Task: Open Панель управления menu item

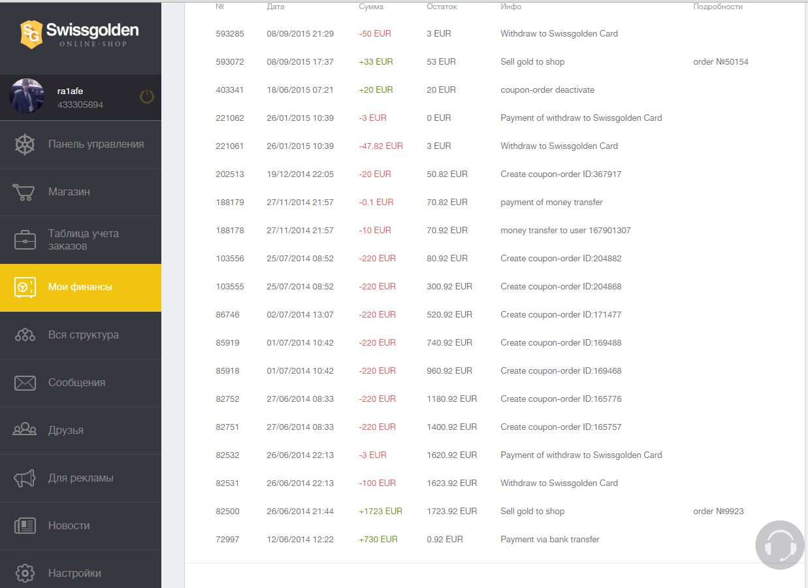Action: 96,144
